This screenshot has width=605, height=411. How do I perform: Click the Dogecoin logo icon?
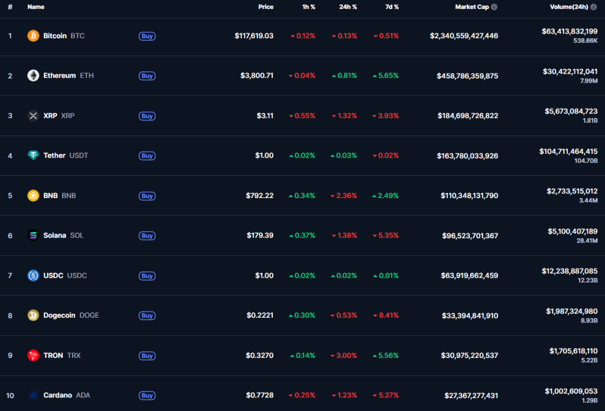(x=33, y=315)
